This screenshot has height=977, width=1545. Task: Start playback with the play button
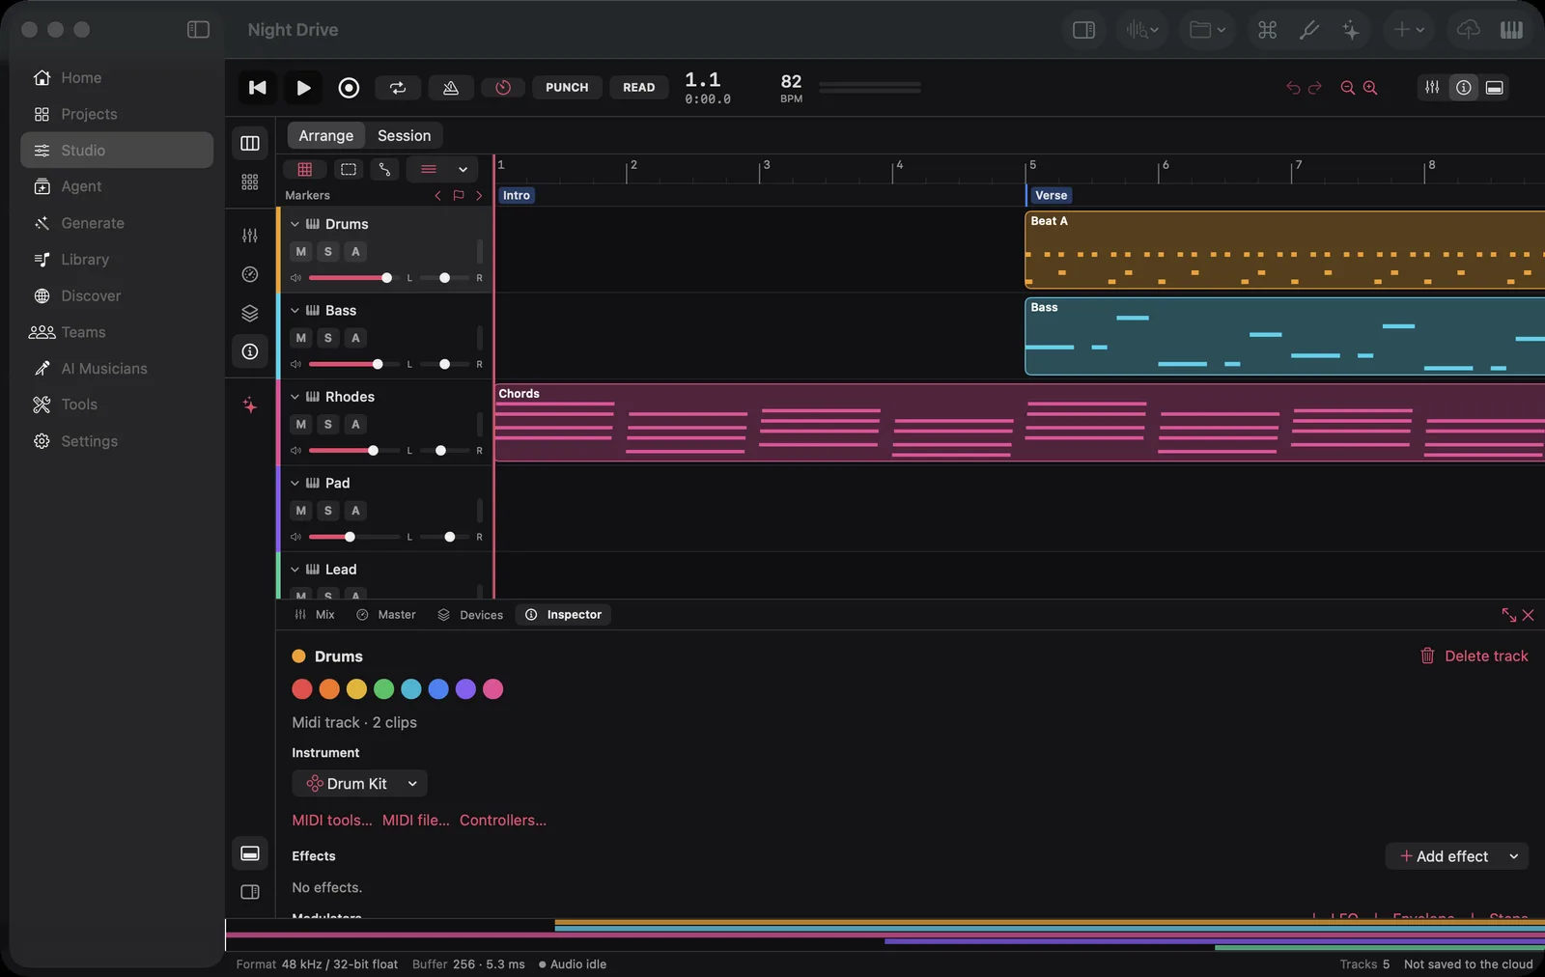click(x=303, y=88)
